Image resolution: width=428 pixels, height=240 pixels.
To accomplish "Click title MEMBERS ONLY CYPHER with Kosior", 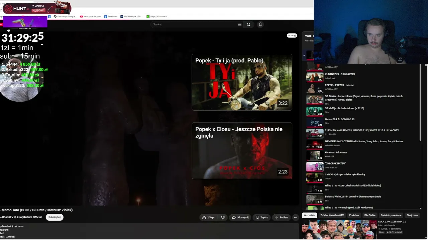I will point(364,141).
